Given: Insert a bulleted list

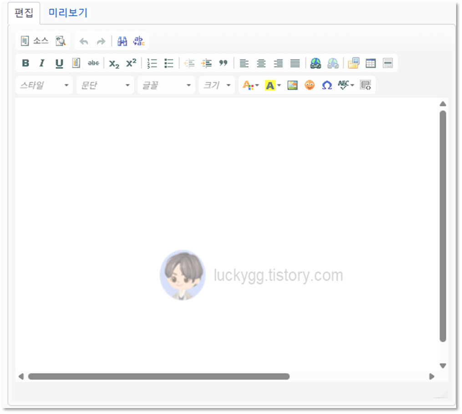Looking at the screenshot, I should (x=169, y=63).
